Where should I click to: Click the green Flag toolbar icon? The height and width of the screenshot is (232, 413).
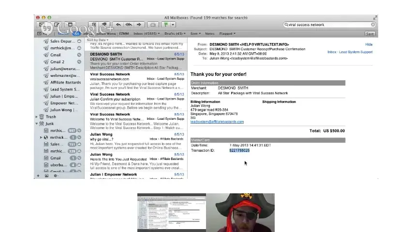pos(165,25)
